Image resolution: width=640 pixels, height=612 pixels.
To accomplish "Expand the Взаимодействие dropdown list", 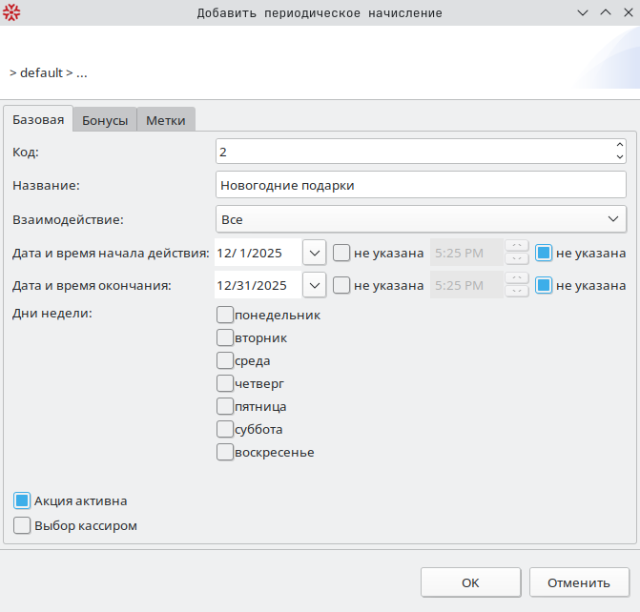I will 613,219.
